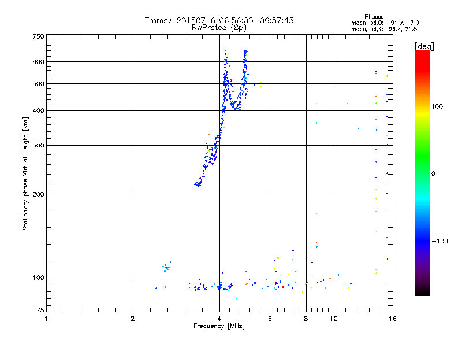Click the blue echo trace cluster near 4 MHz
462x347 pixels.
point(222,118)
